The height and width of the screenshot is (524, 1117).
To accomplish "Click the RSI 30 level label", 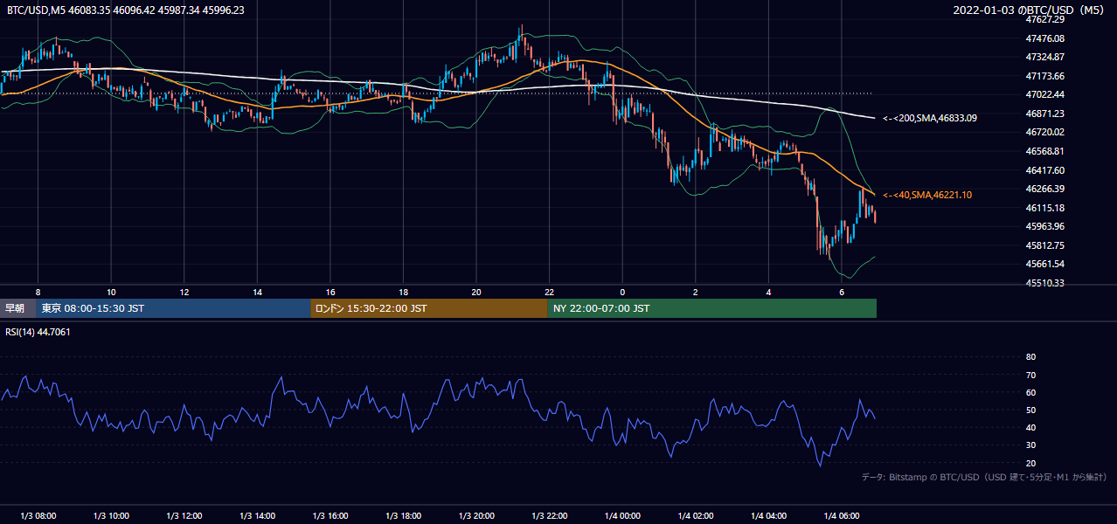I will [x=1030, y=445].
